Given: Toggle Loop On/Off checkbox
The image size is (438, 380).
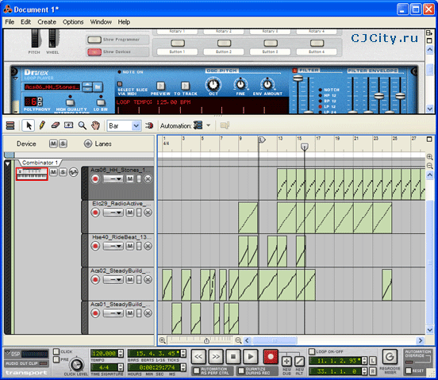Looking at the screenshot, I should tap(312, 351).
